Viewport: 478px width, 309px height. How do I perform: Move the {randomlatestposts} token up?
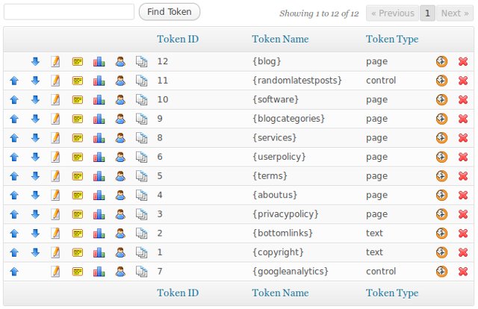click(14, 81)
